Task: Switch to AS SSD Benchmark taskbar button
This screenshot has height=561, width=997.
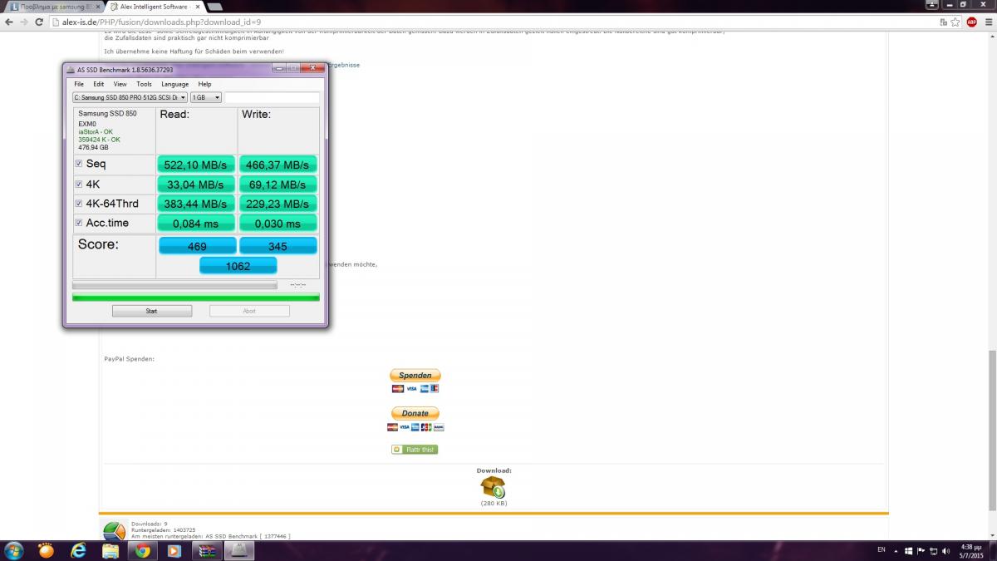Action: click(x=238, y=550)
